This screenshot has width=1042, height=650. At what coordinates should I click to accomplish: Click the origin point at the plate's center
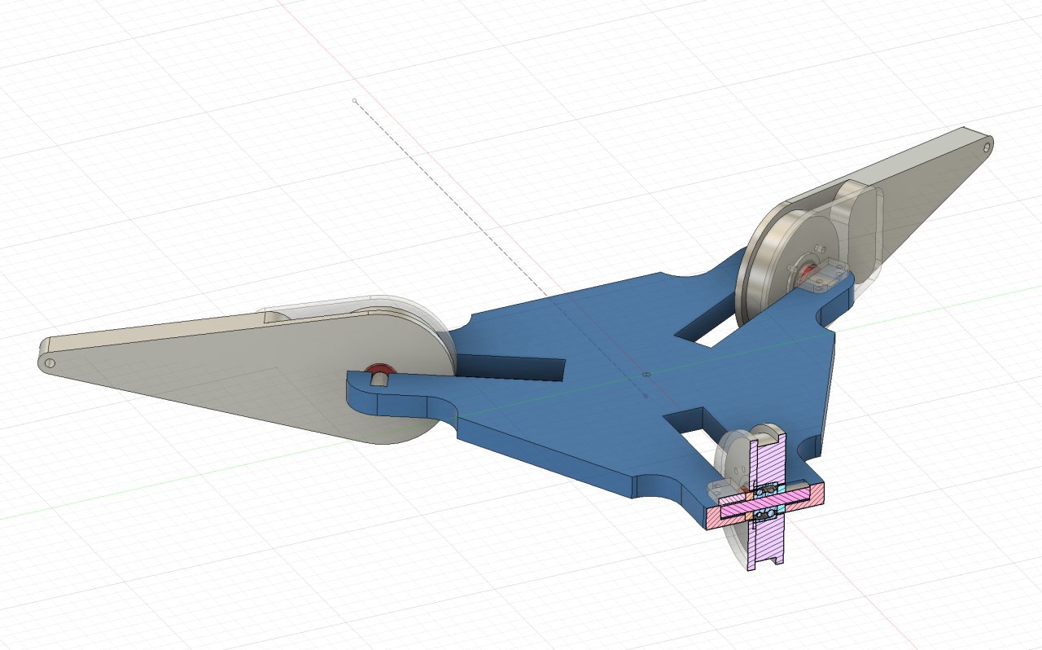click(x=645, y=375)
